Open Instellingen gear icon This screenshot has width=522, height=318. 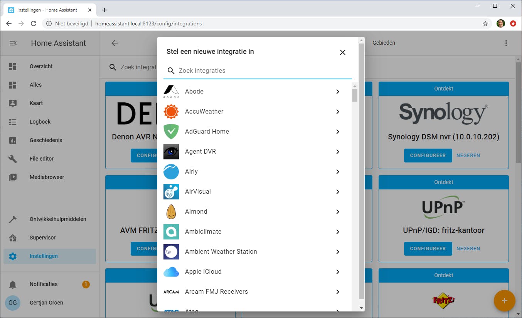tap(13, 256)
